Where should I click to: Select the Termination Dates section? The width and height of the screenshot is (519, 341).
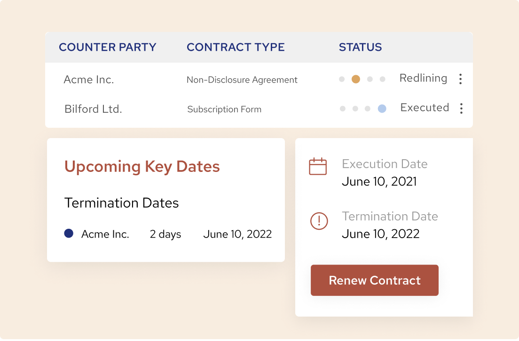[x=121, y=203]
